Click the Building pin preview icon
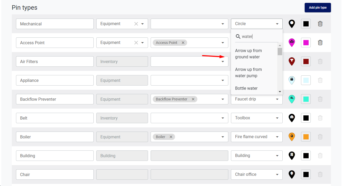Viewport: 348px width, 186px height. (x=292, y=155)
